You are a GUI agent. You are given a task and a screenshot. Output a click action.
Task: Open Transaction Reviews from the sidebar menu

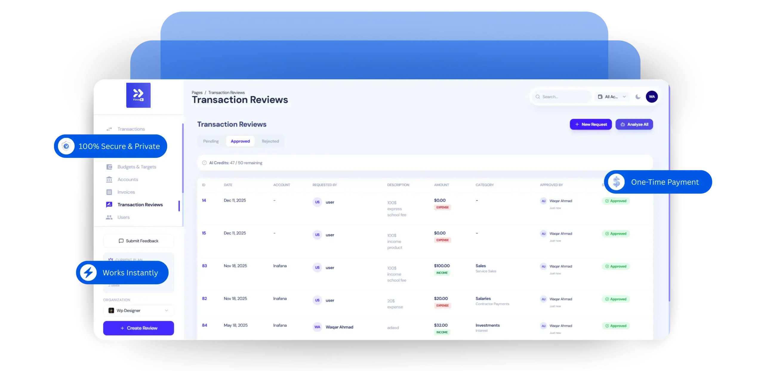pos(140,205)
